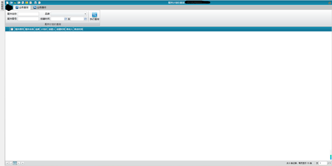Focus the 配件图号 input field

28,19
